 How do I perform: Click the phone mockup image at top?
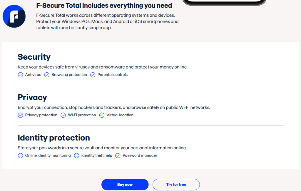point(224,2)
